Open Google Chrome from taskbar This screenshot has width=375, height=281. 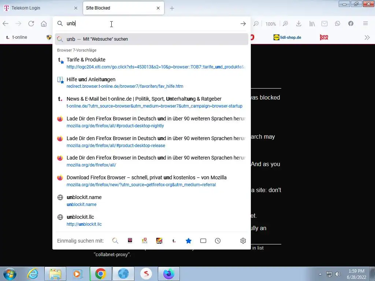point(101,274)
